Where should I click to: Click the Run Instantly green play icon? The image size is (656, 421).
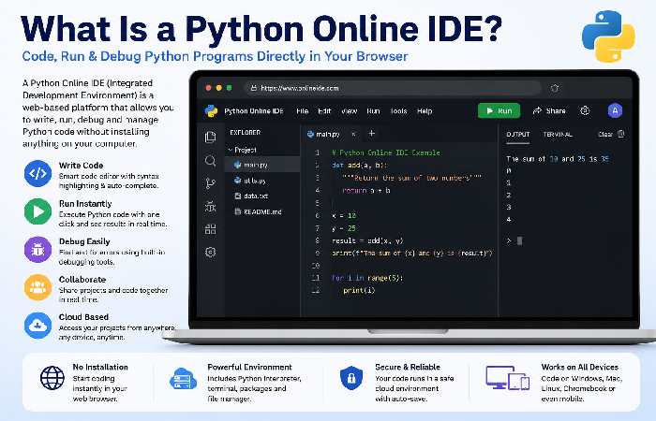[x=37, y=211]
